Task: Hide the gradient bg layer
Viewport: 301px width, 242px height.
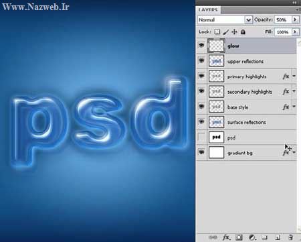Action: [201, 152]
